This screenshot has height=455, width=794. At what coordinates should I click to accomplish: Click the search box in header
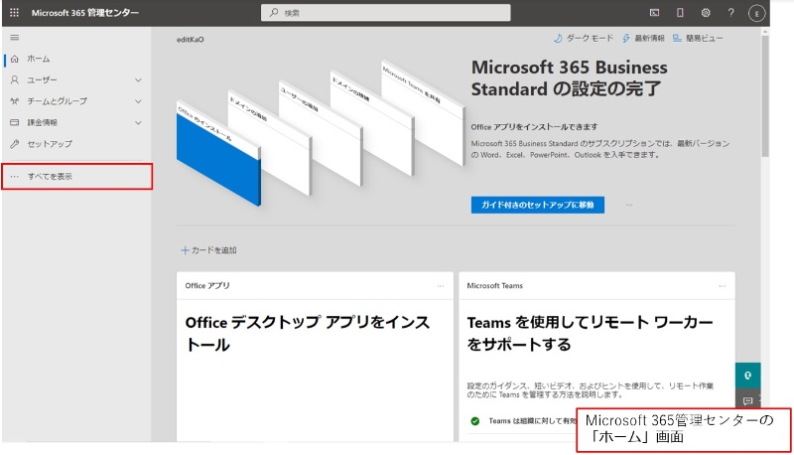385,13
